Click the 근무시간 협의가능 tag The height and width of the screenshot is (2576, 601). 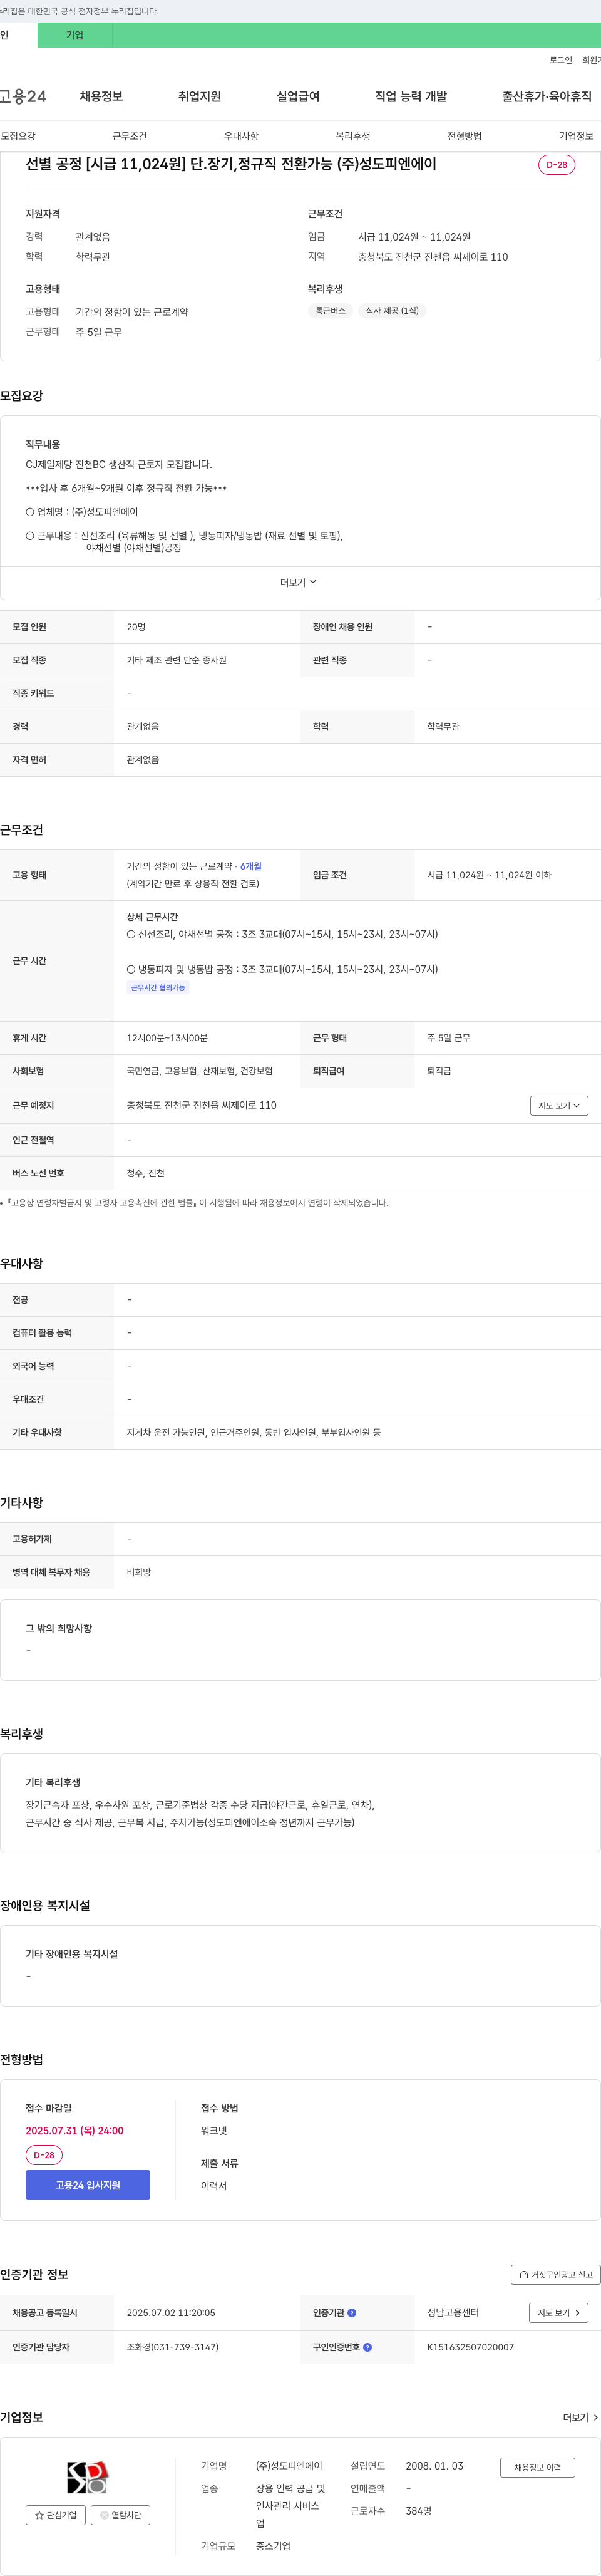click(x=158, y=988)
